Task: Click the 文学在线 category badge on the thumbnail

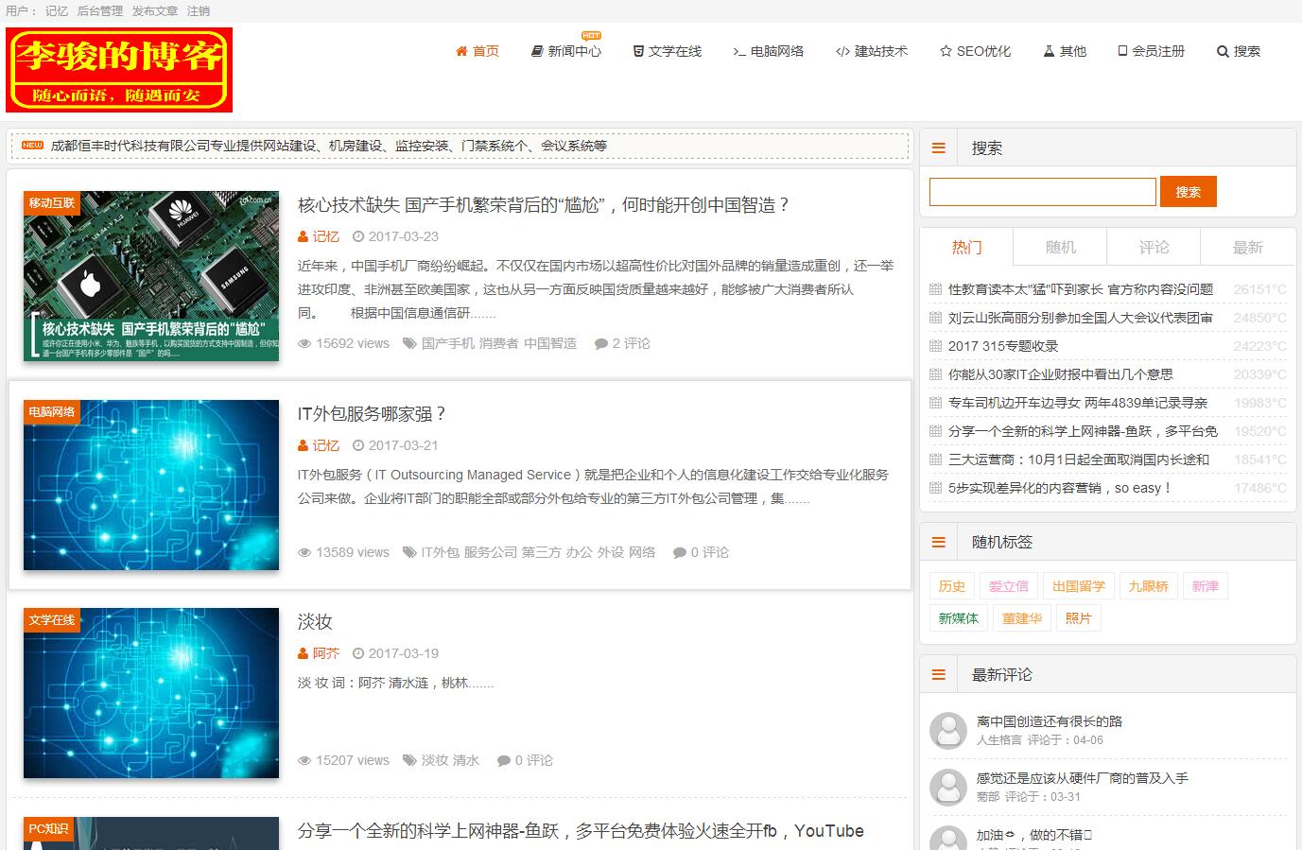Action: [51, 620]
